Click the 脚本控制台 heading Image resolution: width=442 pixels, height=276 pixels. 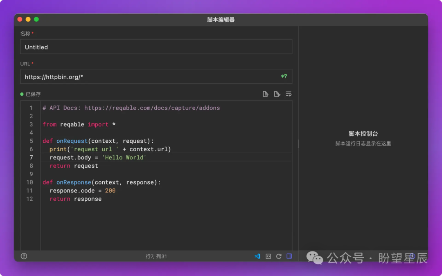(x=363, y=134)
